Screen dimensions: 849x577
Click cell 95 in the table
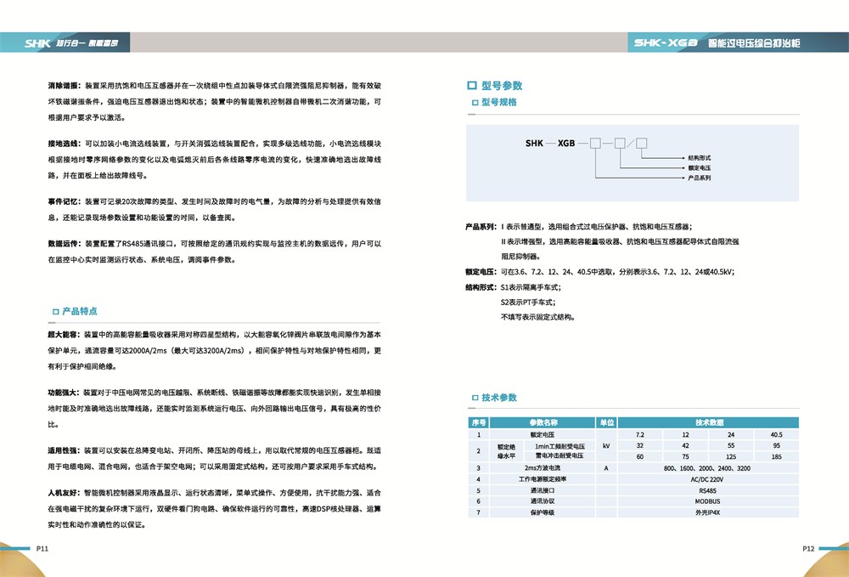777,445
